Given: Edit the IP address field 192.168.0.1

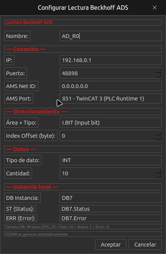Looking at the screenshot, I should pyautogui.click(x=111, y=60).
